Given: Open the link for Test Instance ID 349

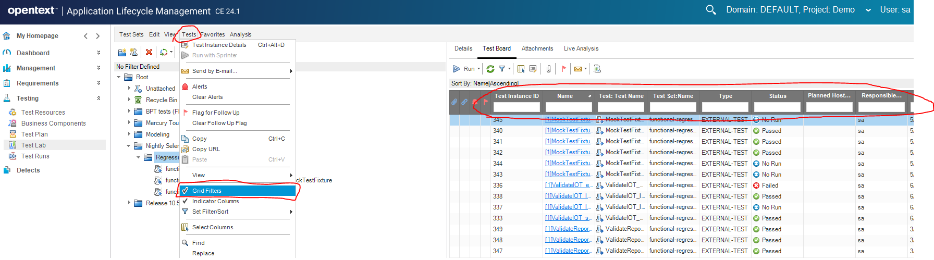Looking at the screenshot, I should pyautogui.click(x=569, y=229).
